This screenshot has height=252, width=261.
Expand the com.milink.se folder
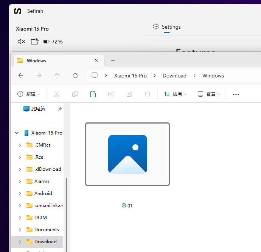20,206
